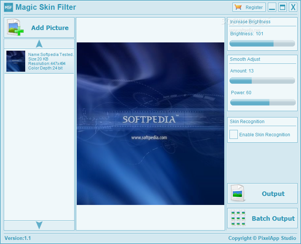Viewport: 301px width, 244px height.
Task: Adjust the smooth Power slider
Action: coord(263,102)
